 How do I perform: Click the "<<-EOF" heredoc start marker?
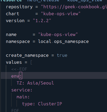tap(19, 69)
